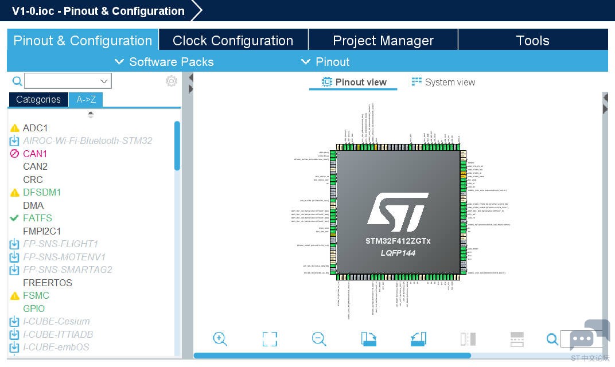Select CAN1 in the peripheral list
This screenshot has height=367, width=615.
pos(35,154)
